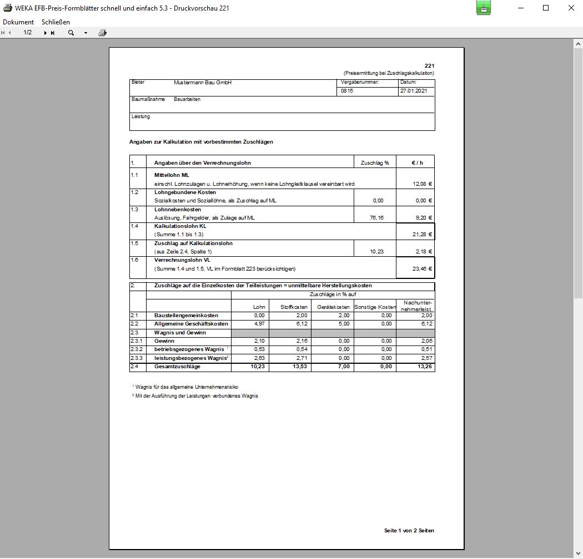Go to the previous preview page
The height and width of the screenshot is (559, 583).
pos(10,33)
